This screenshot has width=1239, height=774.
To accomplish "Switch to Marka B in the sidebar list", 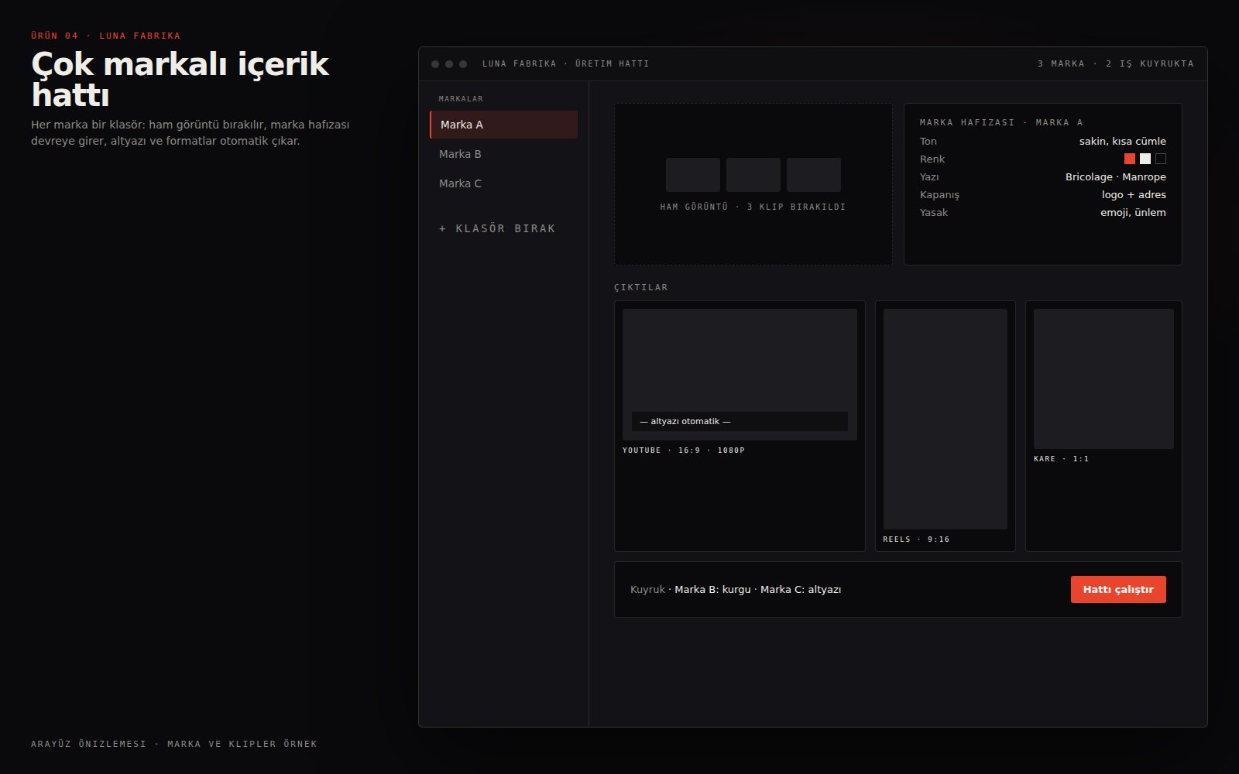I will 503,154.
